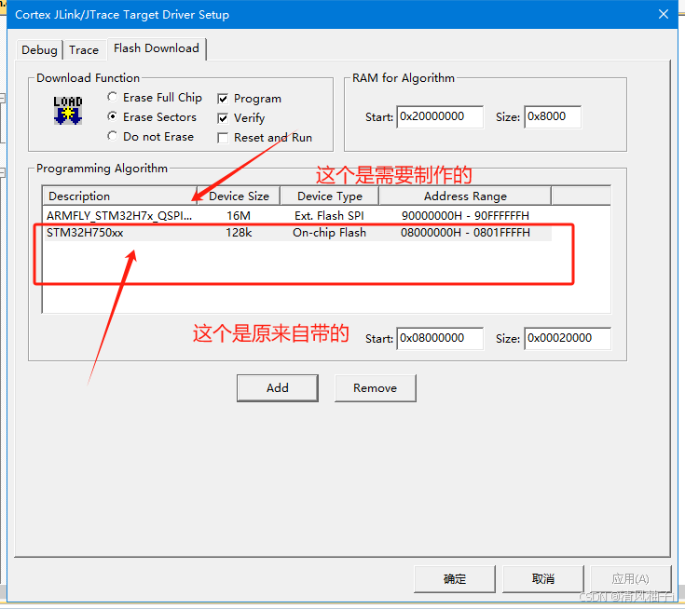
Task: Click the Address Range column header
Action: tap(465, 196)
